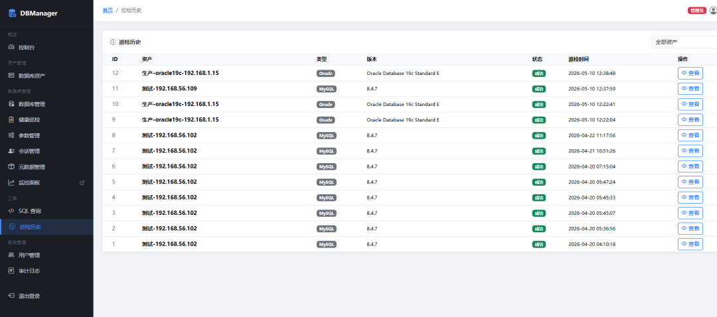Click the DBManager database logo icon
Screen dimensions: 717x317
click(13, 13)
